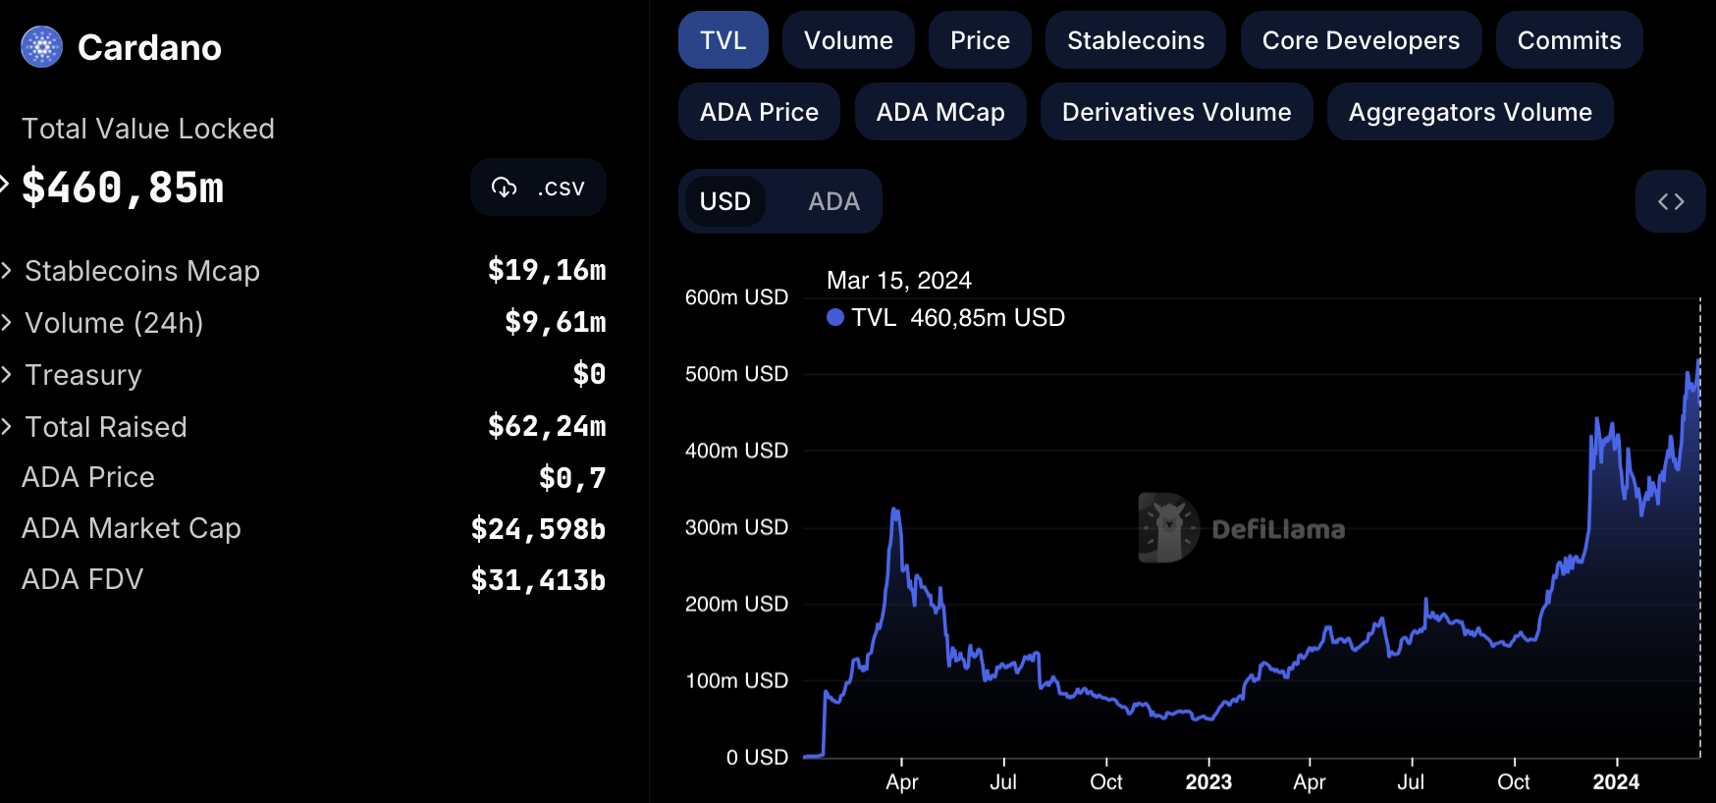This screenshot has width=1716, height=803.
Task: Toggle the Volume chart series
Action: (x=848, y=40)
